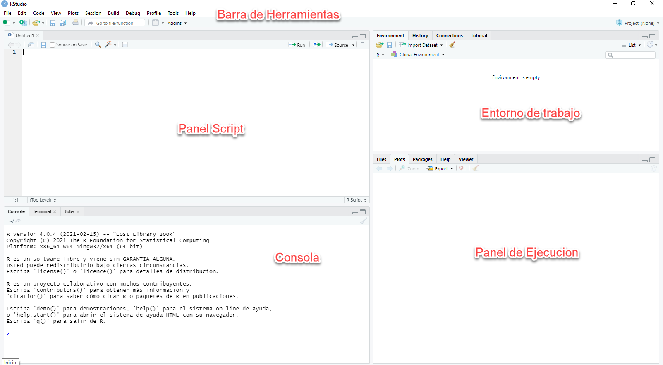The width and height of the screenshot is (663, 365).
Task: Print the current file
Action: coord(76,23)
